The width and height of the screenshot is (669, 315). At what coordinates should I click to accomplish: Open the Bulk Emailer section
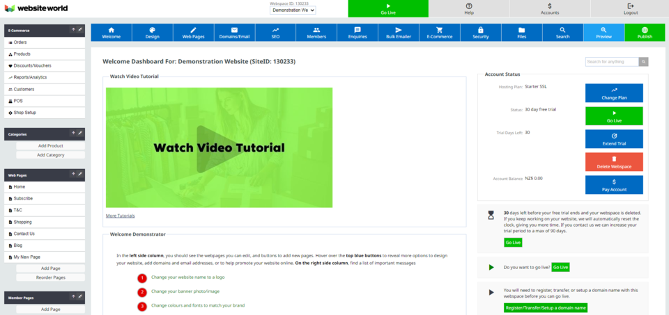click(x=398, y=33)
